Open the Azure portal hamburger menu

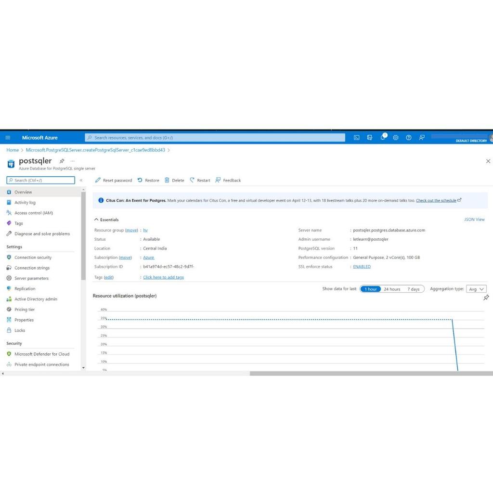[x=8, y=137]
